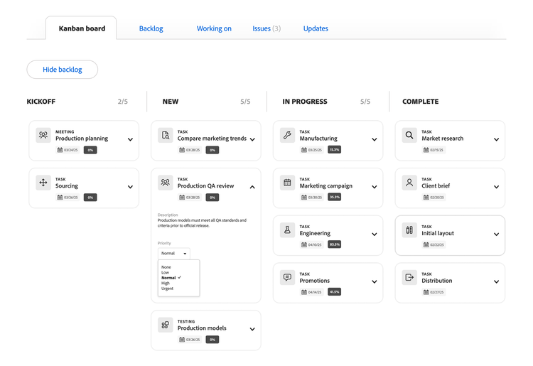Click the Distribution date calendar icon
The width and height of the screenshot is (533, 366).
pos(426,292)
